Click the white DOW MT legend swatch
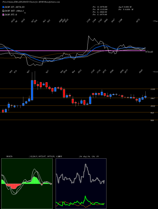The image size is (158, 209). 3,11
